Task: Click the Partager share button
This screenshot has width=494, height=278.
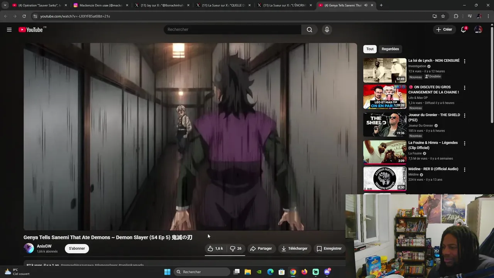Action: point(261,249)
